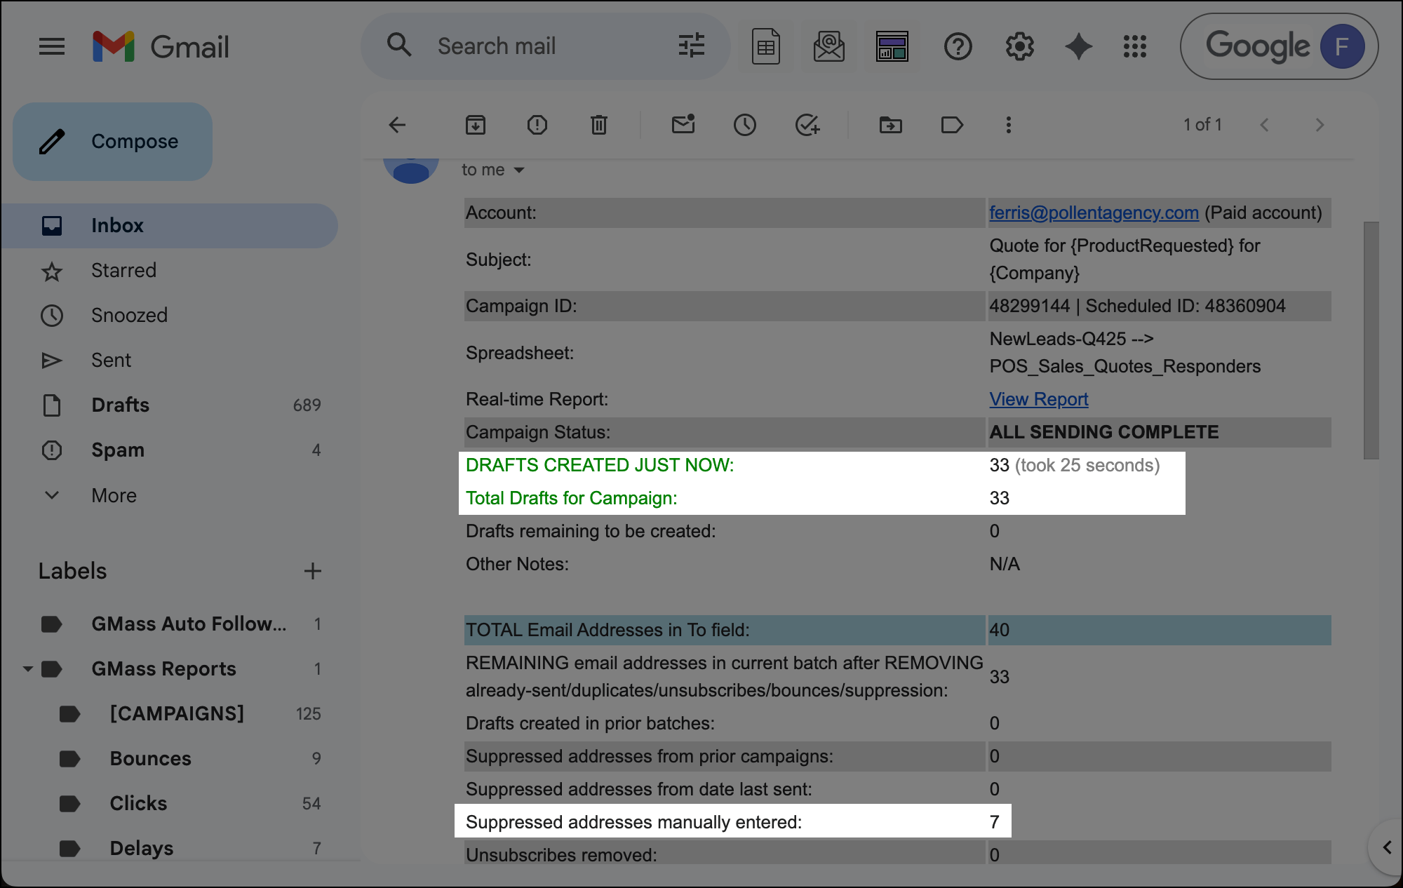The height and width of the screenshot is (888, 1403).
Task: Snooze this email with clock icon
Action: (x=744, y=125)
